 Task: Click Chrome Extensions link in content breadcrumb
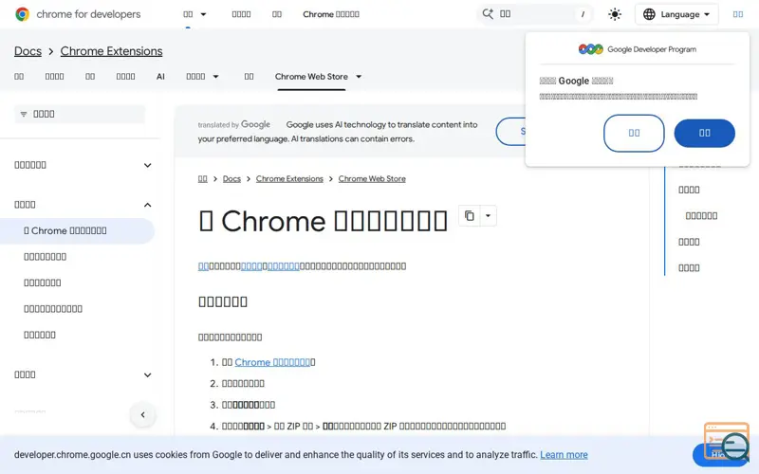(289, 179)
